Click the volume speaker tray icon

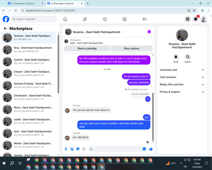click(x=185, y=167)
